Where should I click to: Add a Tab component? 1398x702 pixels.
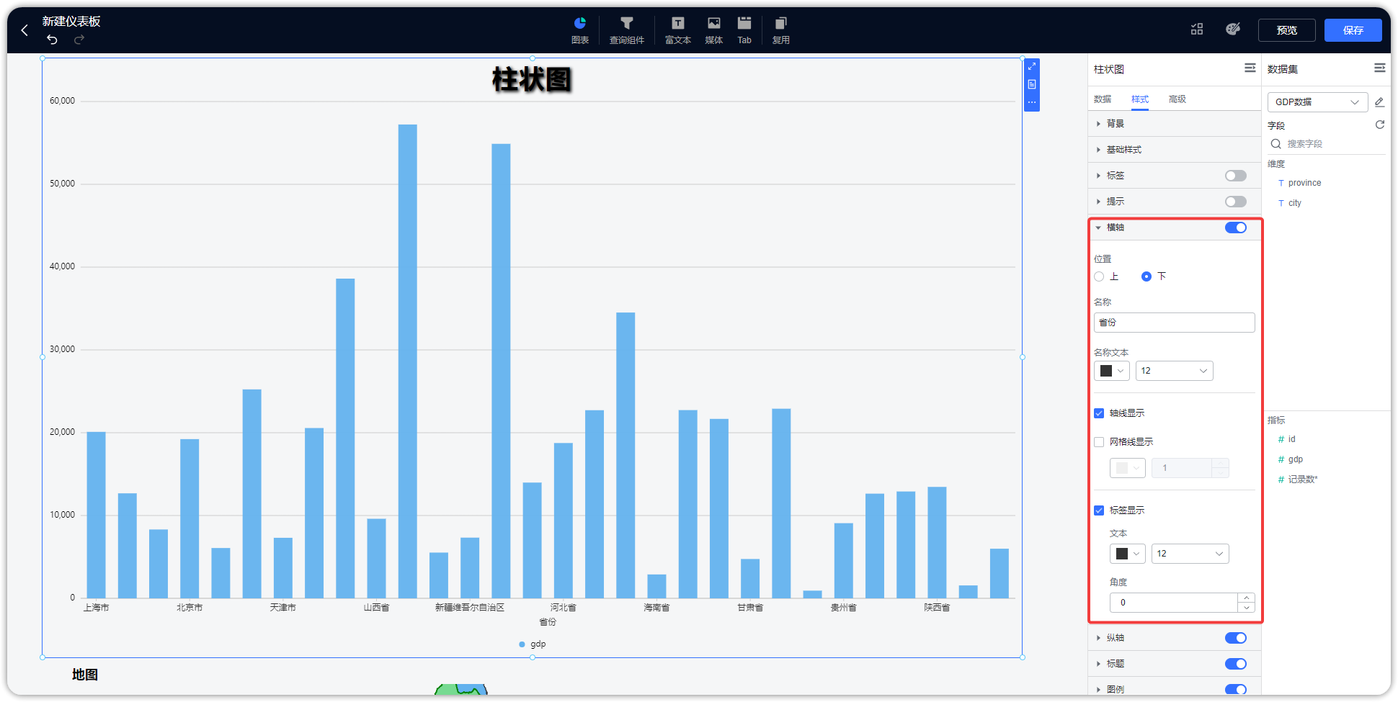pos(744,30)
